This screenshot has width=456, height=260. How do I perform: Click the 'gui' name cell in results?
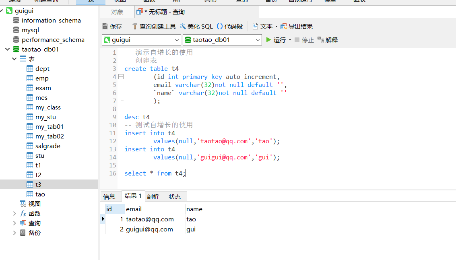pos(200,229)
